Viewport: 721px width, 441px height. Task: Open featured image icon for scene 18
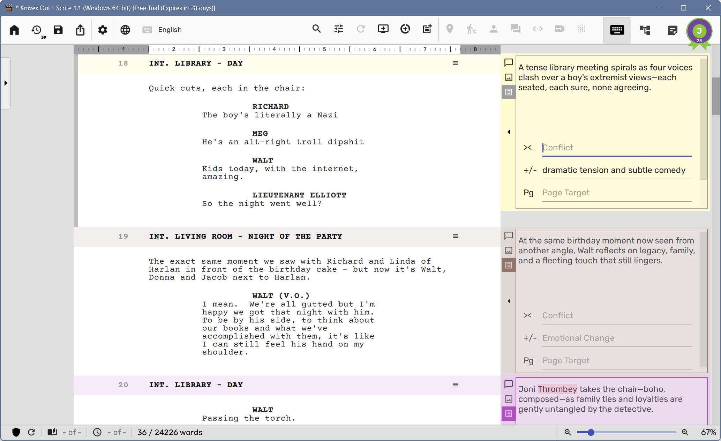509,77
